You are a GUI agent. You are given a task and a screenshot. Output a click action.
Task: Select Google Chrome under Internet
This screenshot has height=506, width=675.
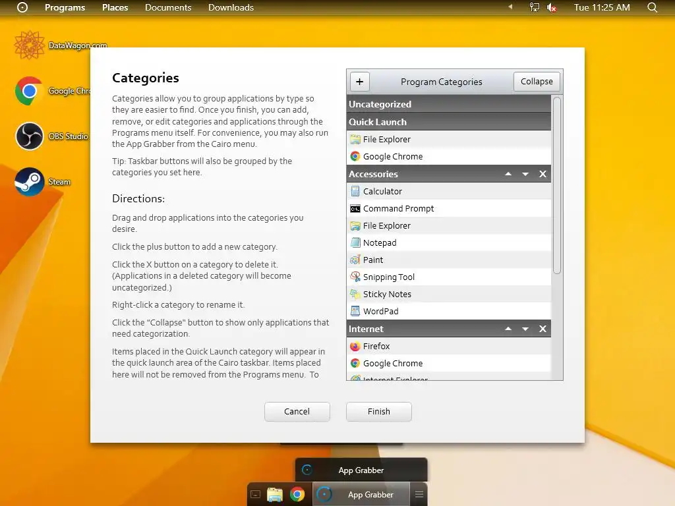[x=448, y=363]
